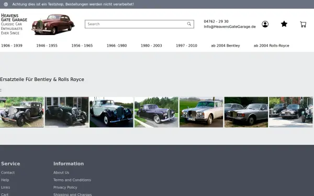Select the white and blue car thumbnail

point(111,112)
